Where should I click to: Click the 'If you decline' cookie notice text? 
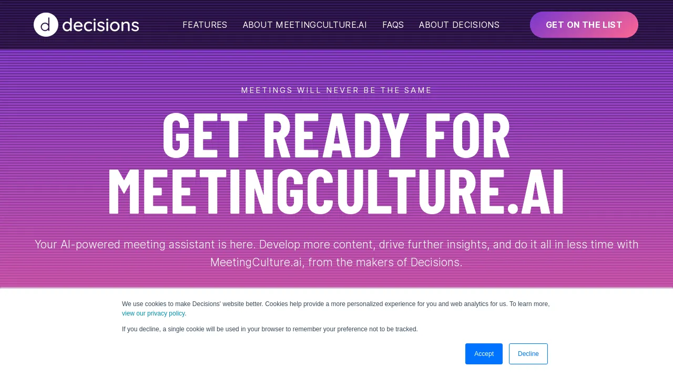tap(270, 329)
